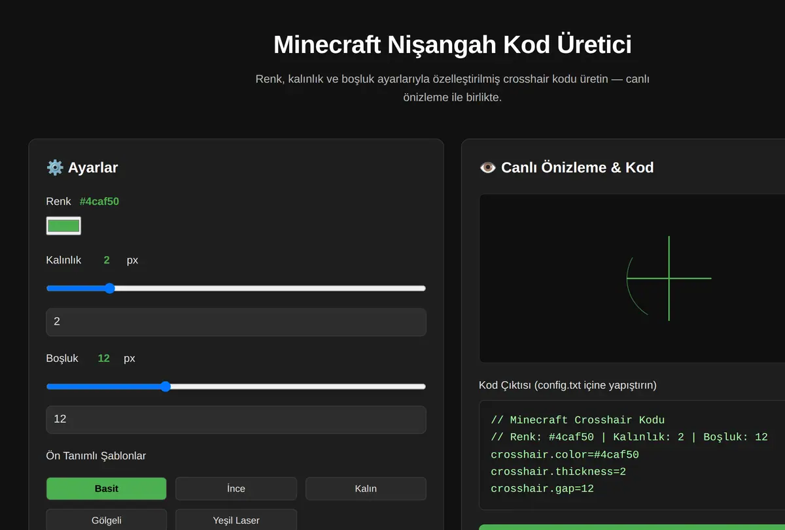Choose the Yeşil Laser preset
The width and height of the screenshot is (785, 530).
(x=236, y=520)
